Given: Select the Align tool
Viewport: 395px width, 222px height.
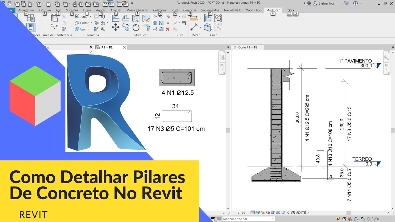Looking at the screenshot, I should pos(115,18).
